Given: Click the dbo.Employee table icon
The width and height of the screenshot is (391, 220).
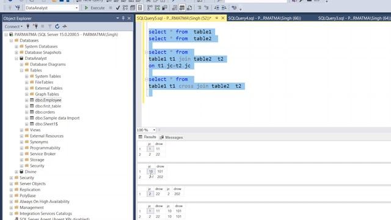Looking at the screenshot, I should click(32, 100).
